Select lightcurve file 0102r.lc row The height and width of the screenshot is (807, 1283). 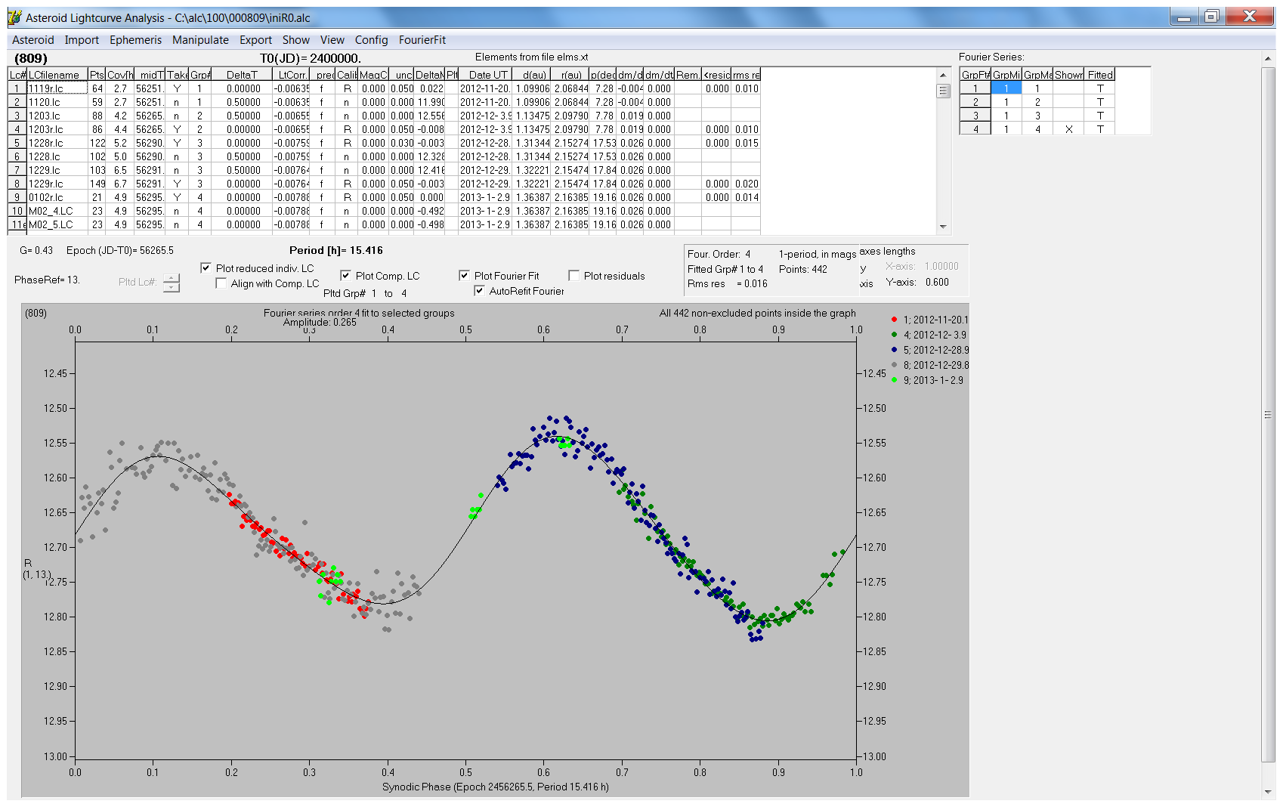tap(384, 197)
